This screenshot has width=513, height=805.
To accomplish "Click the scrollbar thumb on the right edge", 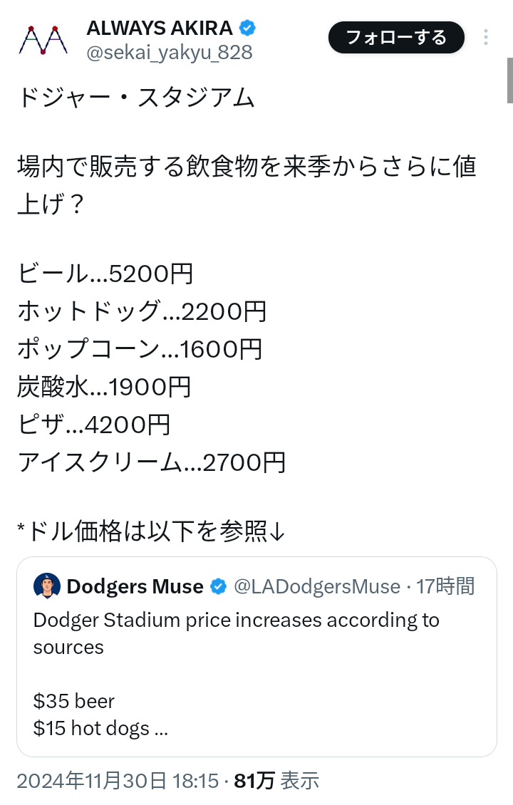I will point(509,80).
